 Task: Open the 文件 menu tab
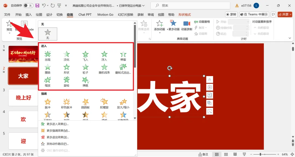click(7, 14)
